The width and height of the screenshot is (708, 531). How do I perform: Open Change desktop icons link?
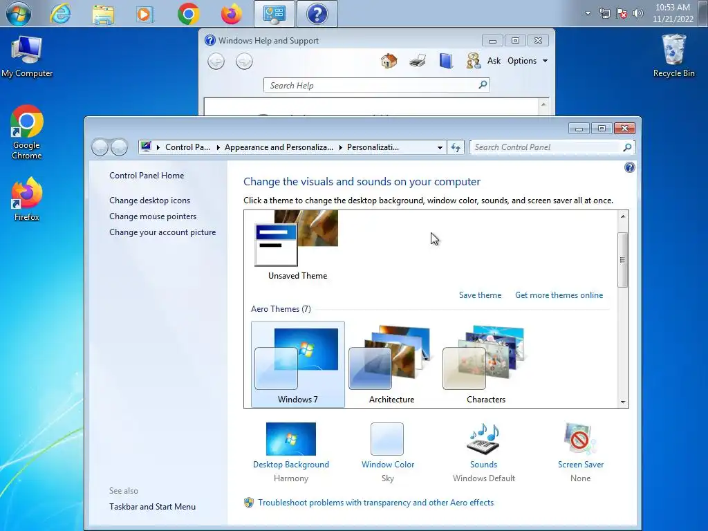tap(149, 200)
